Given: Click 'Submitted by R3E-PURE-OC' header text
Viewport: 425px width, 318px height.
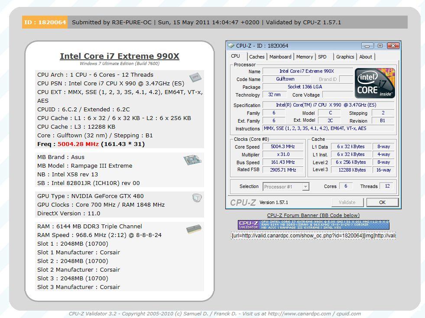Looking at the screenshot, I should (112, 22).
